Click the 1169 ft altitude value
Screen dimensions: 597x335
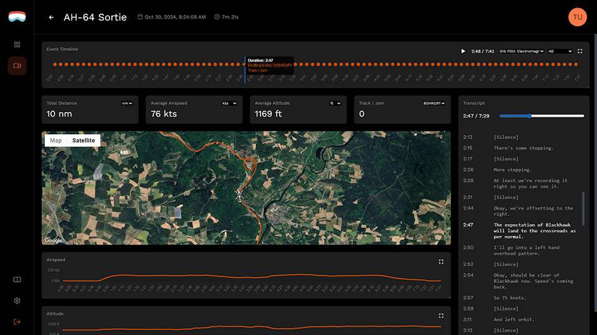pos(269,114)
